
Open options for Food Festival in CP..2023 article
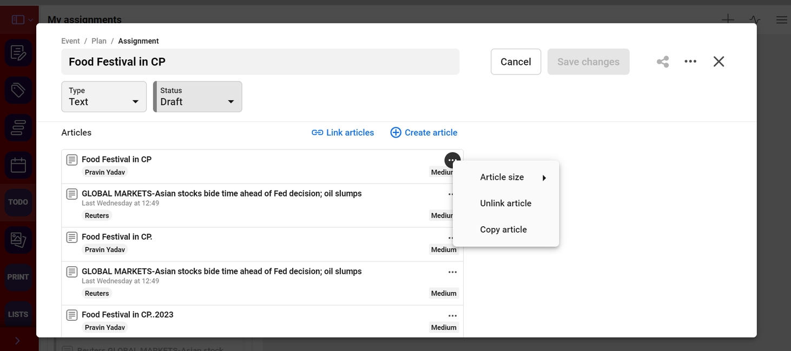point(452,316)
